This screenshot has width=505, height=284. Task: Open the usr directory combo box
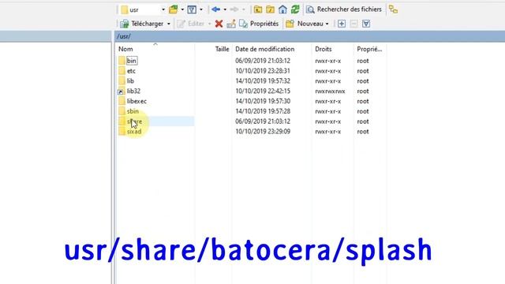coord(143,9)
